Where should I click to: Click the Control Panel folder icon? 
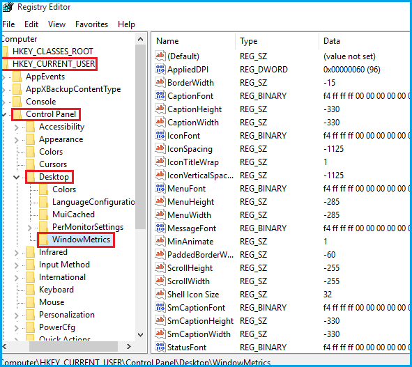coord(17,114)
